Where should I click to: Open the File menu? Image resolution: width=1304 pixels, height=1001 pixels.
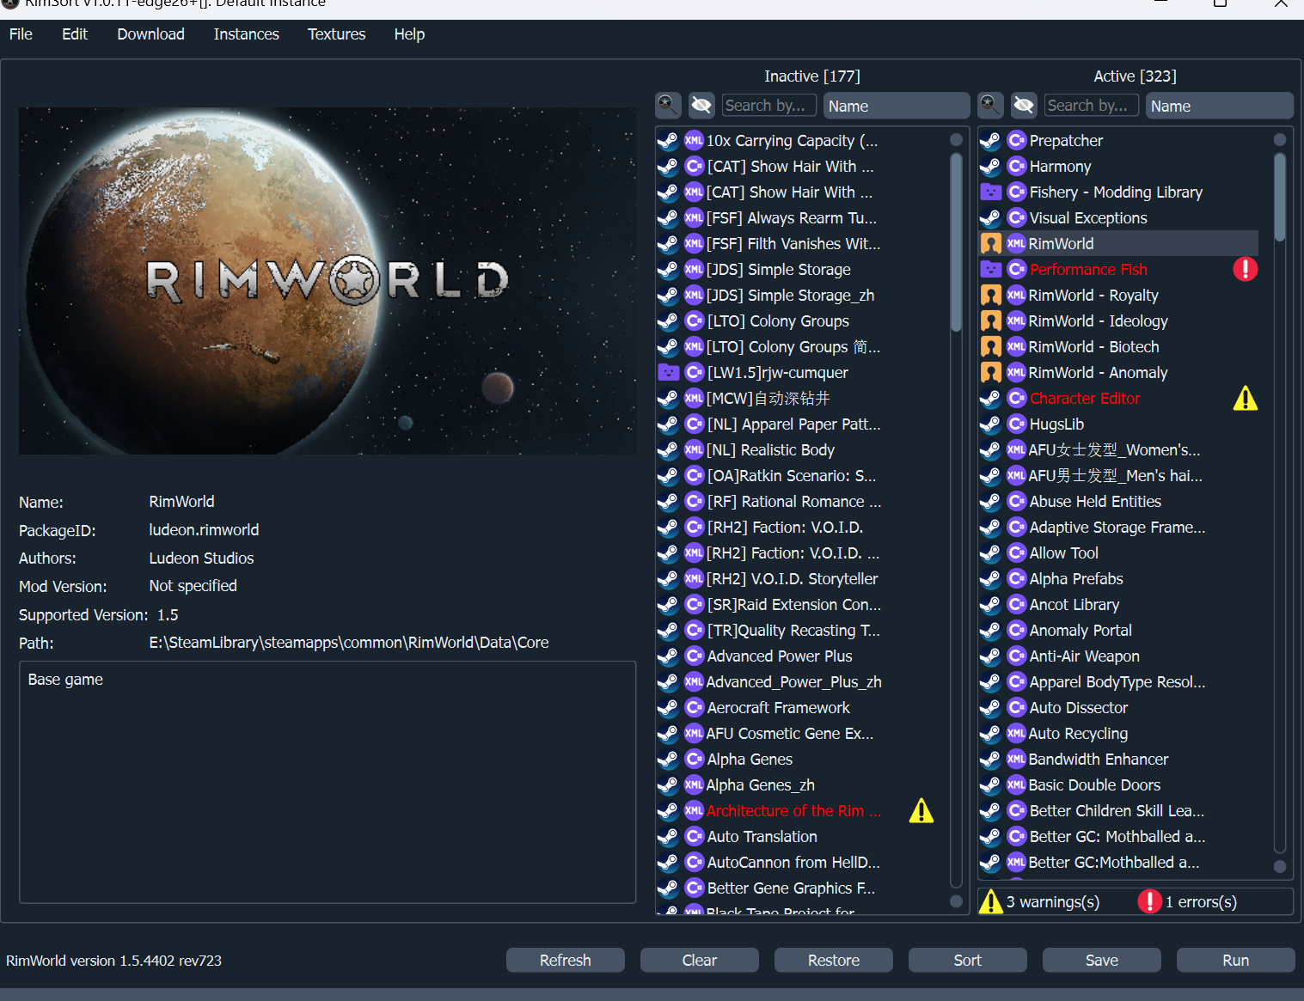[x=21, y=34]
